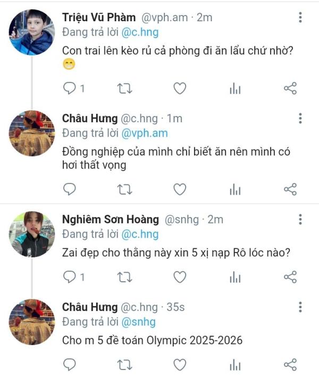319x377 pixels.
Task: Like Nghiêm Sơn Hoàng's tweet
Action: tap(180, 277)
